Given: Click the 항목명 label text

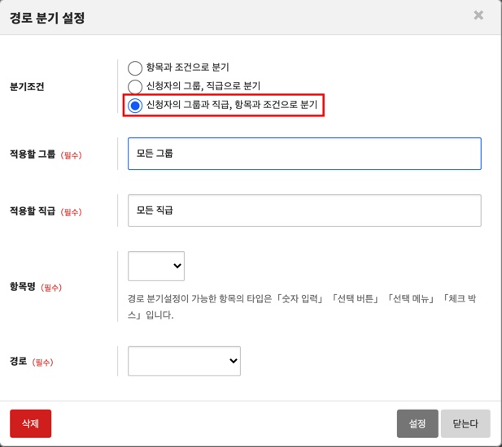Looking at the screenshot, I should click(23, 287).
